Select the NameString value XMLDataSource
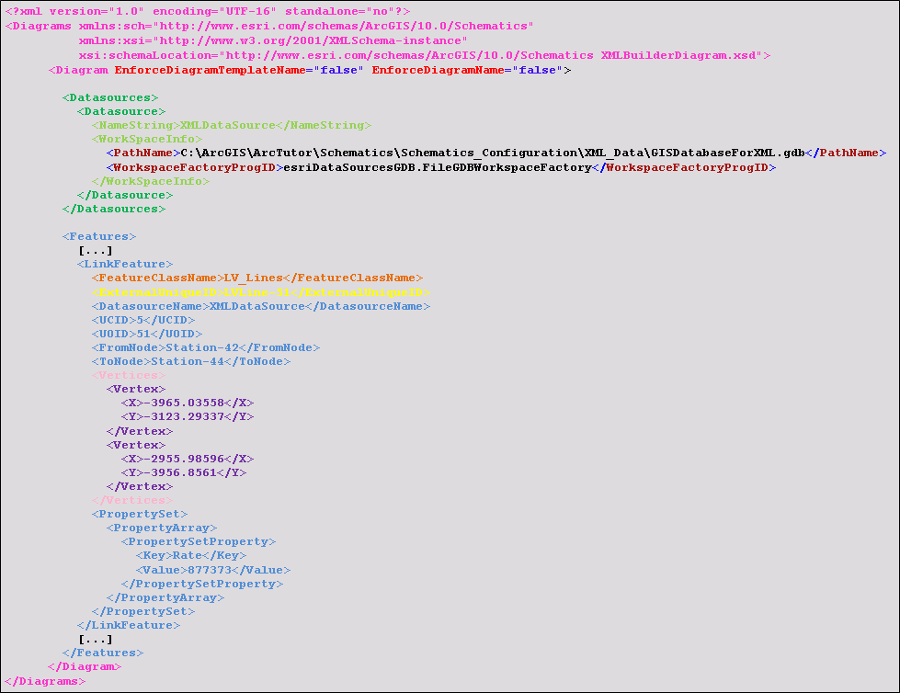 click(228, 125)
